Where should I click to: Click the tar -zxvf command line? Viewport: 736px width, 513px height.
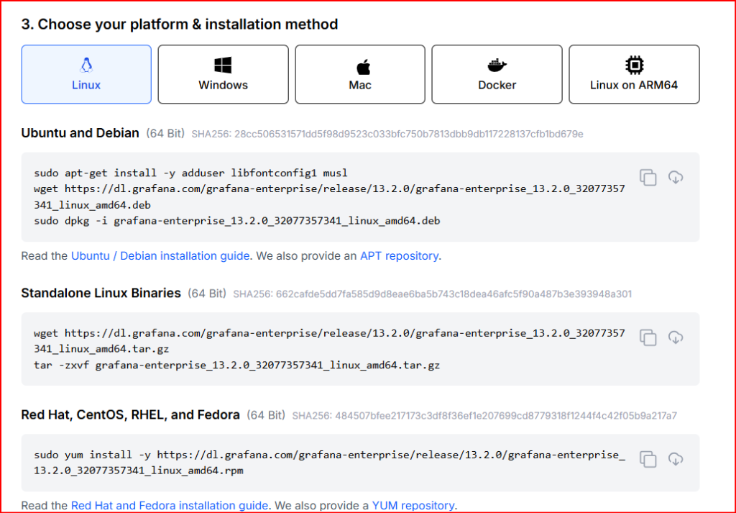237,365
